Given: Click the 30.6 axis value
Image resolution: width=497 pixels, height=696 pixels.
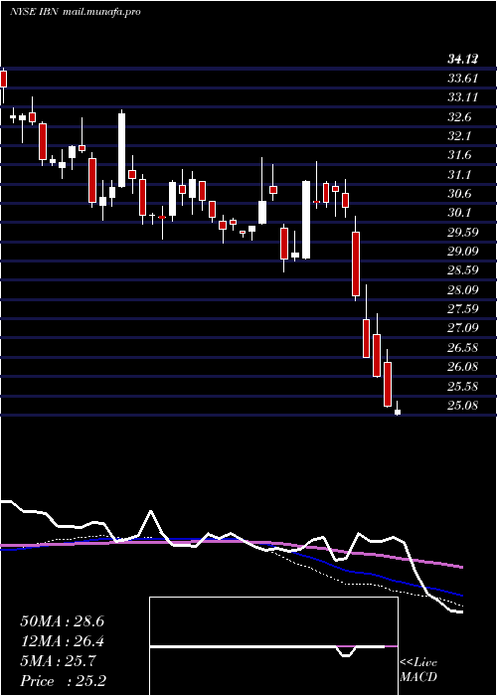Looking at the screenshot, I should coord(459,194).
